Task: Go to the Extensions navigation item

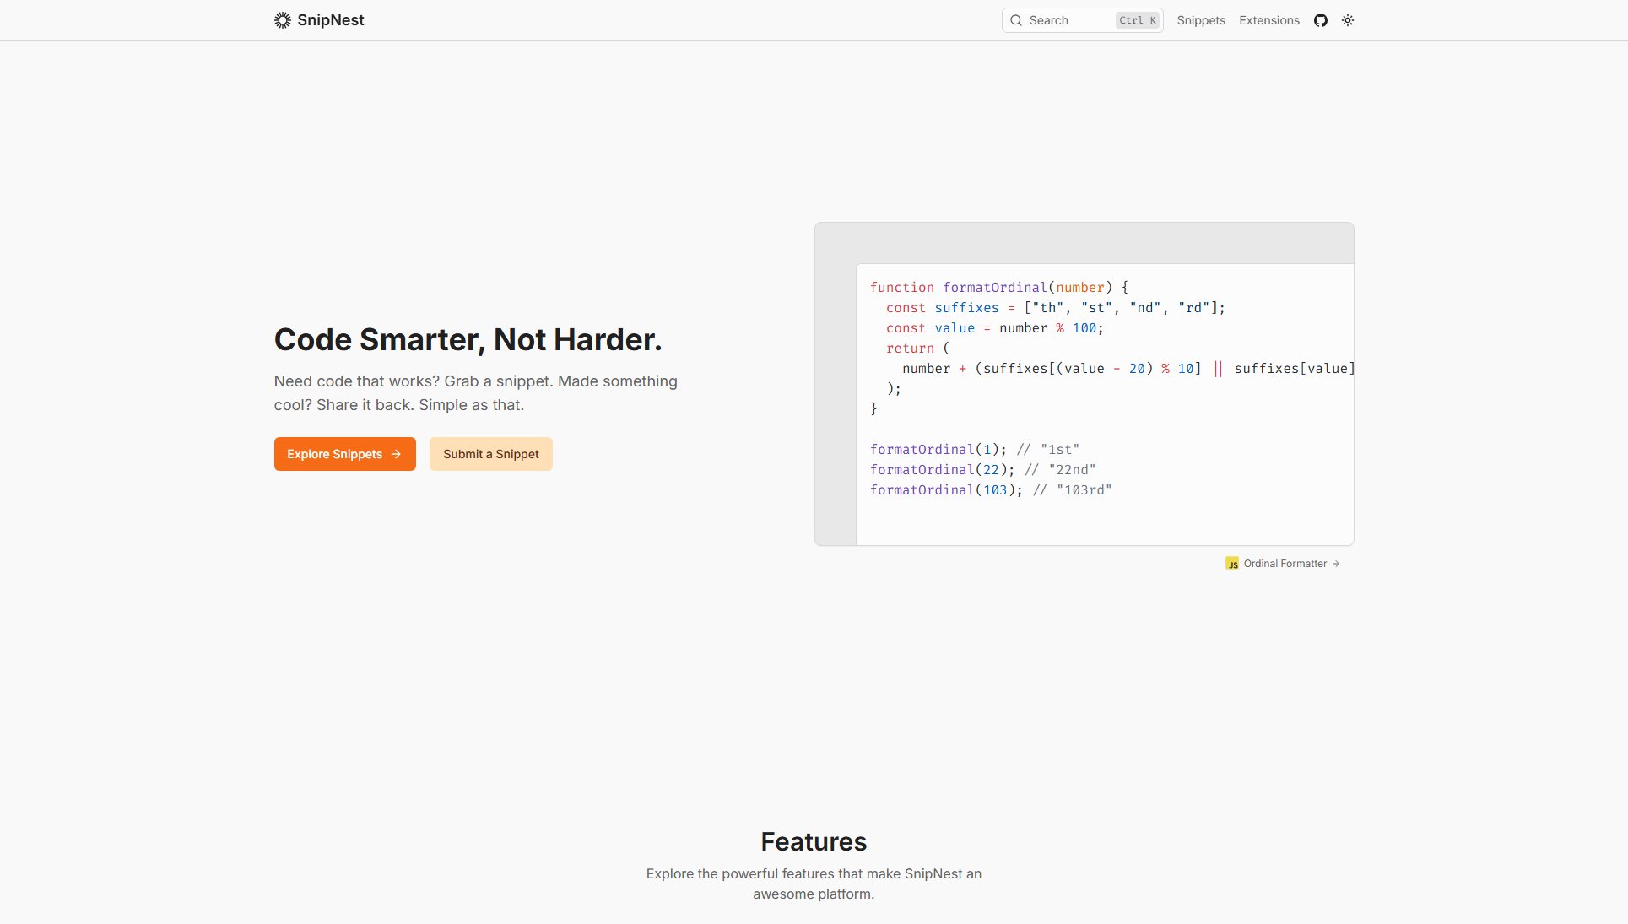Action: pos(1268,20)
